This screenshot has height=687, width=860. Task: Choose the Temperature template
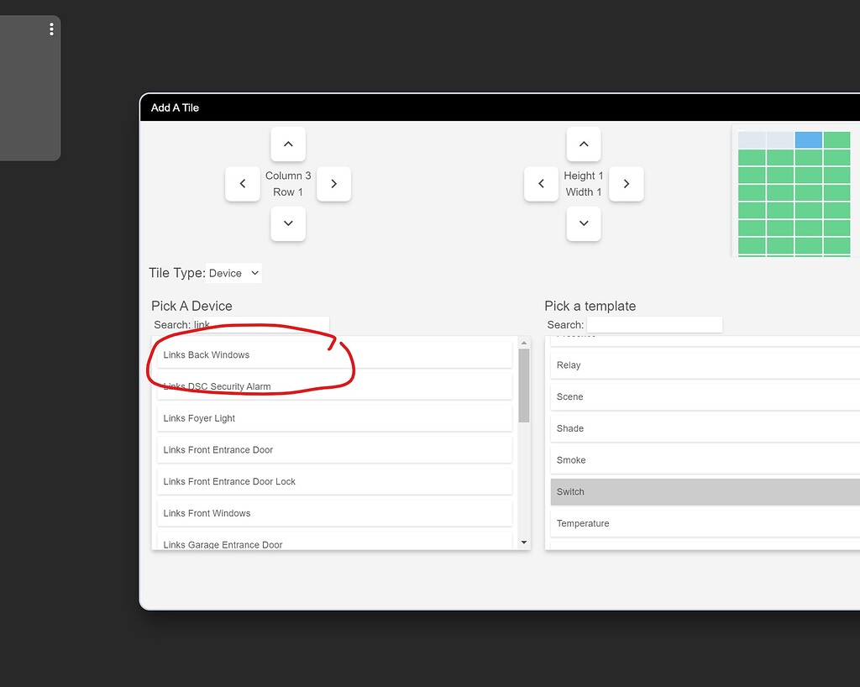(x=705, y=523)
